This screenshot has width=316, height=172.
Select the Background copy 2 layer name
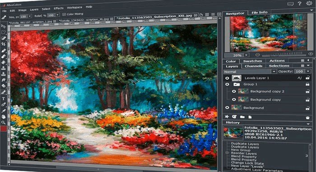click(x=267, y=91)
